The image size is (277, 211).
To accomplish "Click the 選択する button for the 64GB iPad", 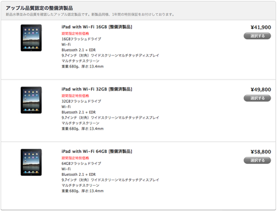I will click(257, 160).
